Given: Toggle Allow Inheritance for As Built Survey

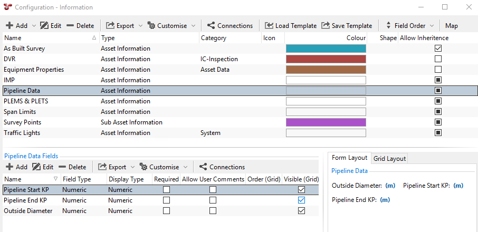Looking at the screenshot, I should (x=438, y=49).
